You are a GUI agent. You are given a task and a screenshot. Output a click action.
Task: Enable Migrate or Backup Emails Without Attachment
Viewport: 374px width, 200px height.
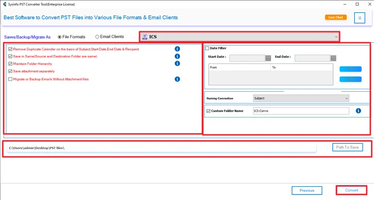click(x=10, y=79)
